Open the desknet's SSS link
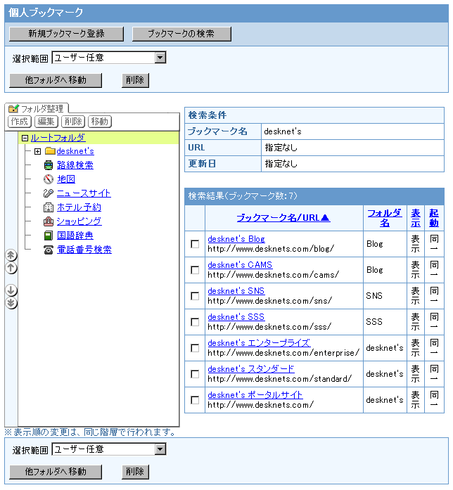 (236, 317)
